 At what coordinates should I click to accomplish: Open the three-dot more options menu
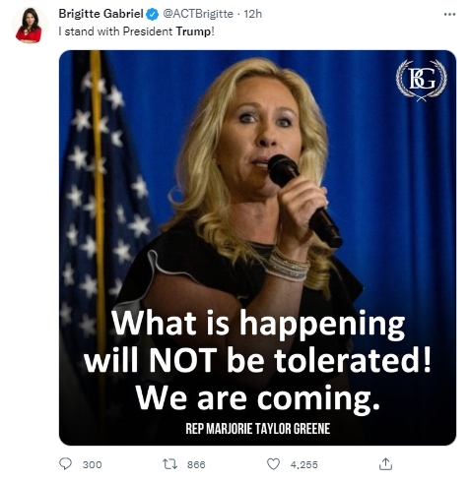tap(449, 14)
